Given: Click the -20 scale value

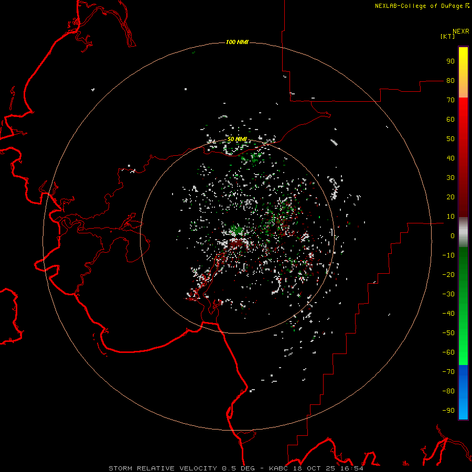Looking at the screenshot, I should (x=448, y=275).
